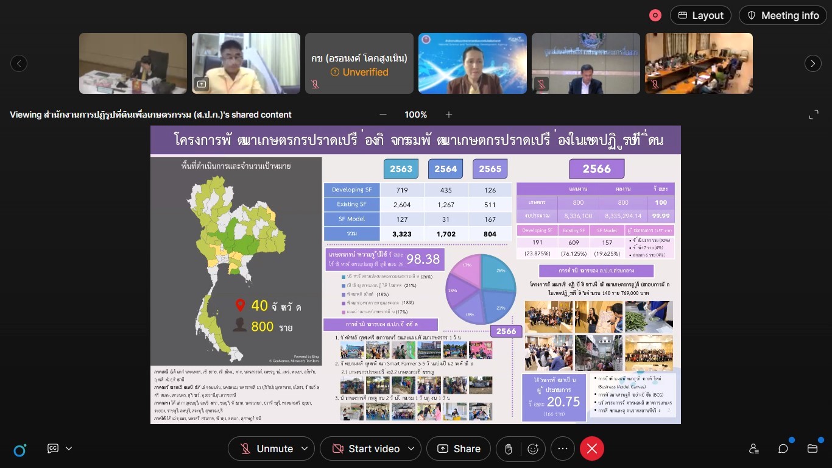The height and width of the screenshot is (468, 832).
Task: Open the Meeting info panel
Action: coord(783,15)
